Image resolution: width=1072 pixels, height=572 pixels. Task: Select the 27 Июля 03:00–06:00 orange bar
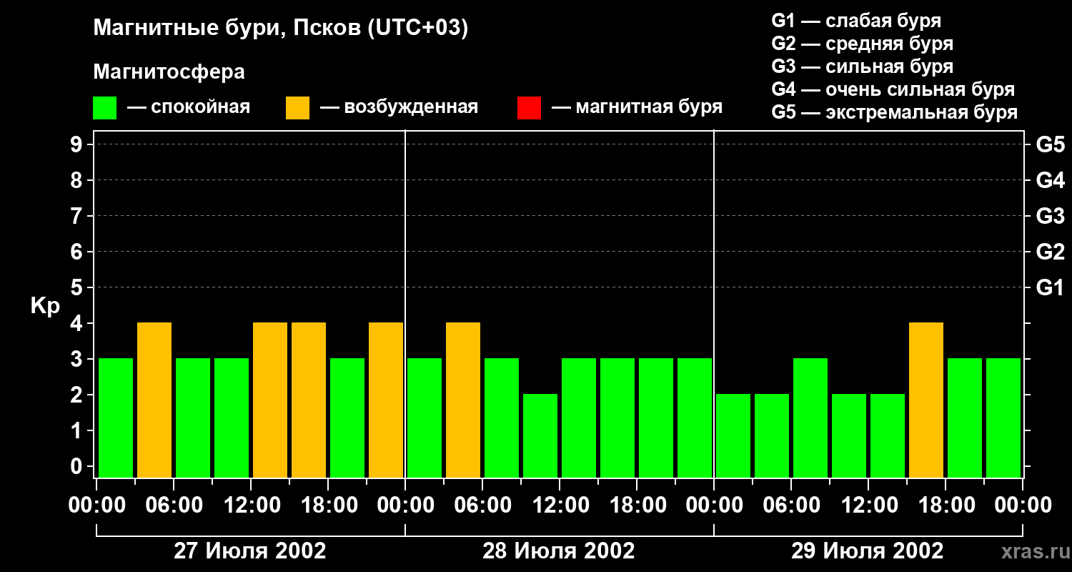point(154,400)
